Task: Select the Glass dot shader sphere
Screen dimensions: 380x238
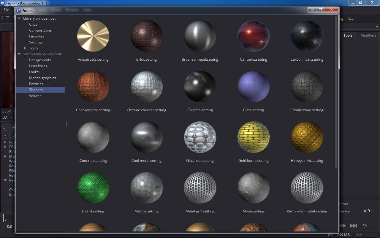Action: (x=200, y=137)
